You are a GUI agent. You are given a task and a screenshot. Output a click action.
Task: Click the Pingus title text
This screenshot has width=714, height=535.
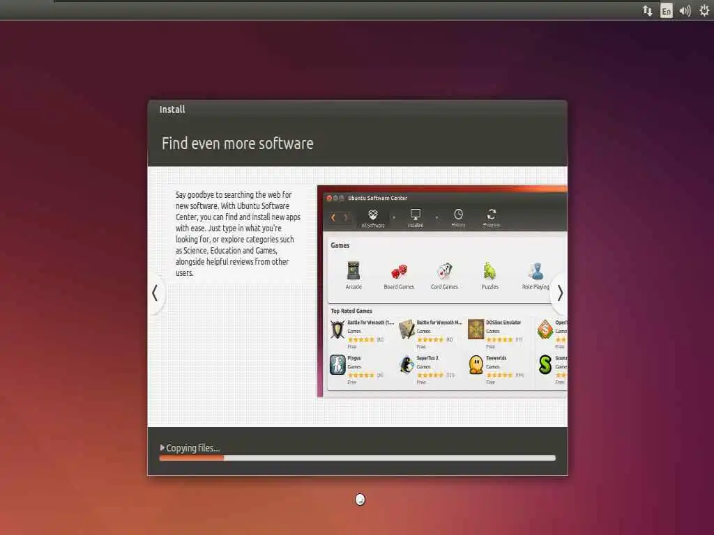coord(354,358)
